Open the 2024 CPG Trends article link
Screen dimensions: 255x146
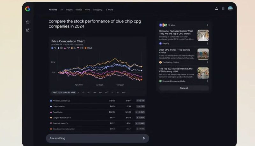point(175,51)
